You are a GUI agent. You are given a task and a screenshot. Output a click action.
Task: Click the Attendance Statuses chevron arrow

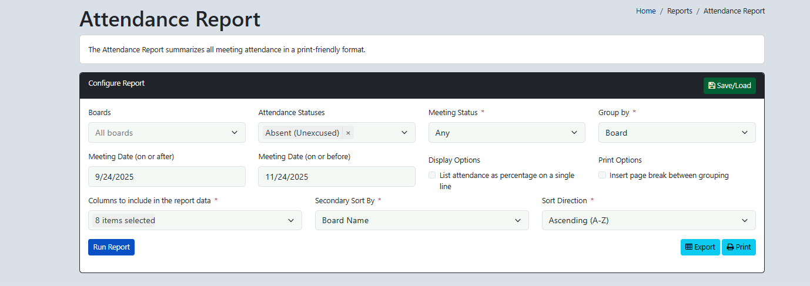click(x=404, y=133)
